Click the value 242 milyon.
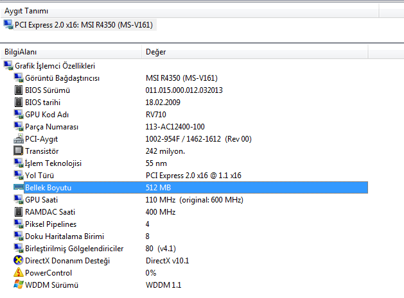This screenshot has width=404, height=298. click(165, 151)
